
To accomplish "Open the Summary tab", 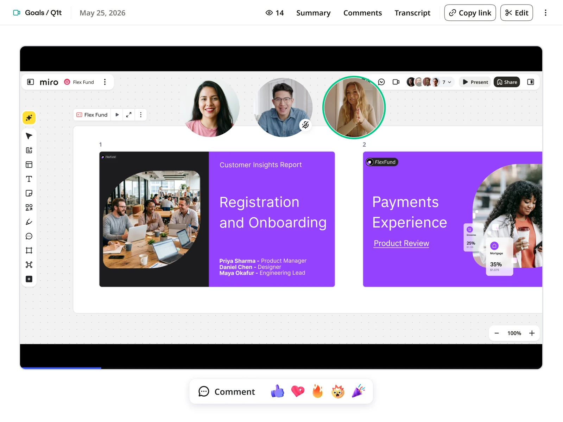I will click(313, 13).
